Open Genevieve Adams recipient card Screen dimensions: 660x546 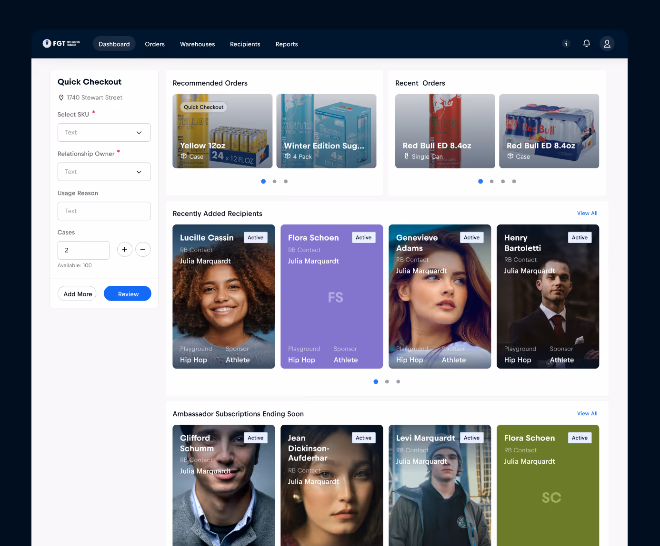(440, 297)
